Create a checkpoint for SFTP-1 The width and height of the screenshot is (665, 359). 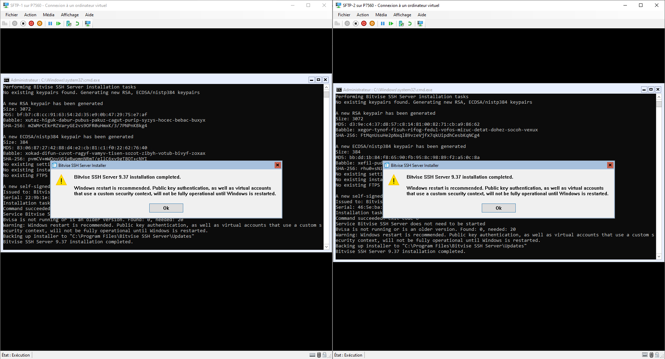(x=69, y=23)
